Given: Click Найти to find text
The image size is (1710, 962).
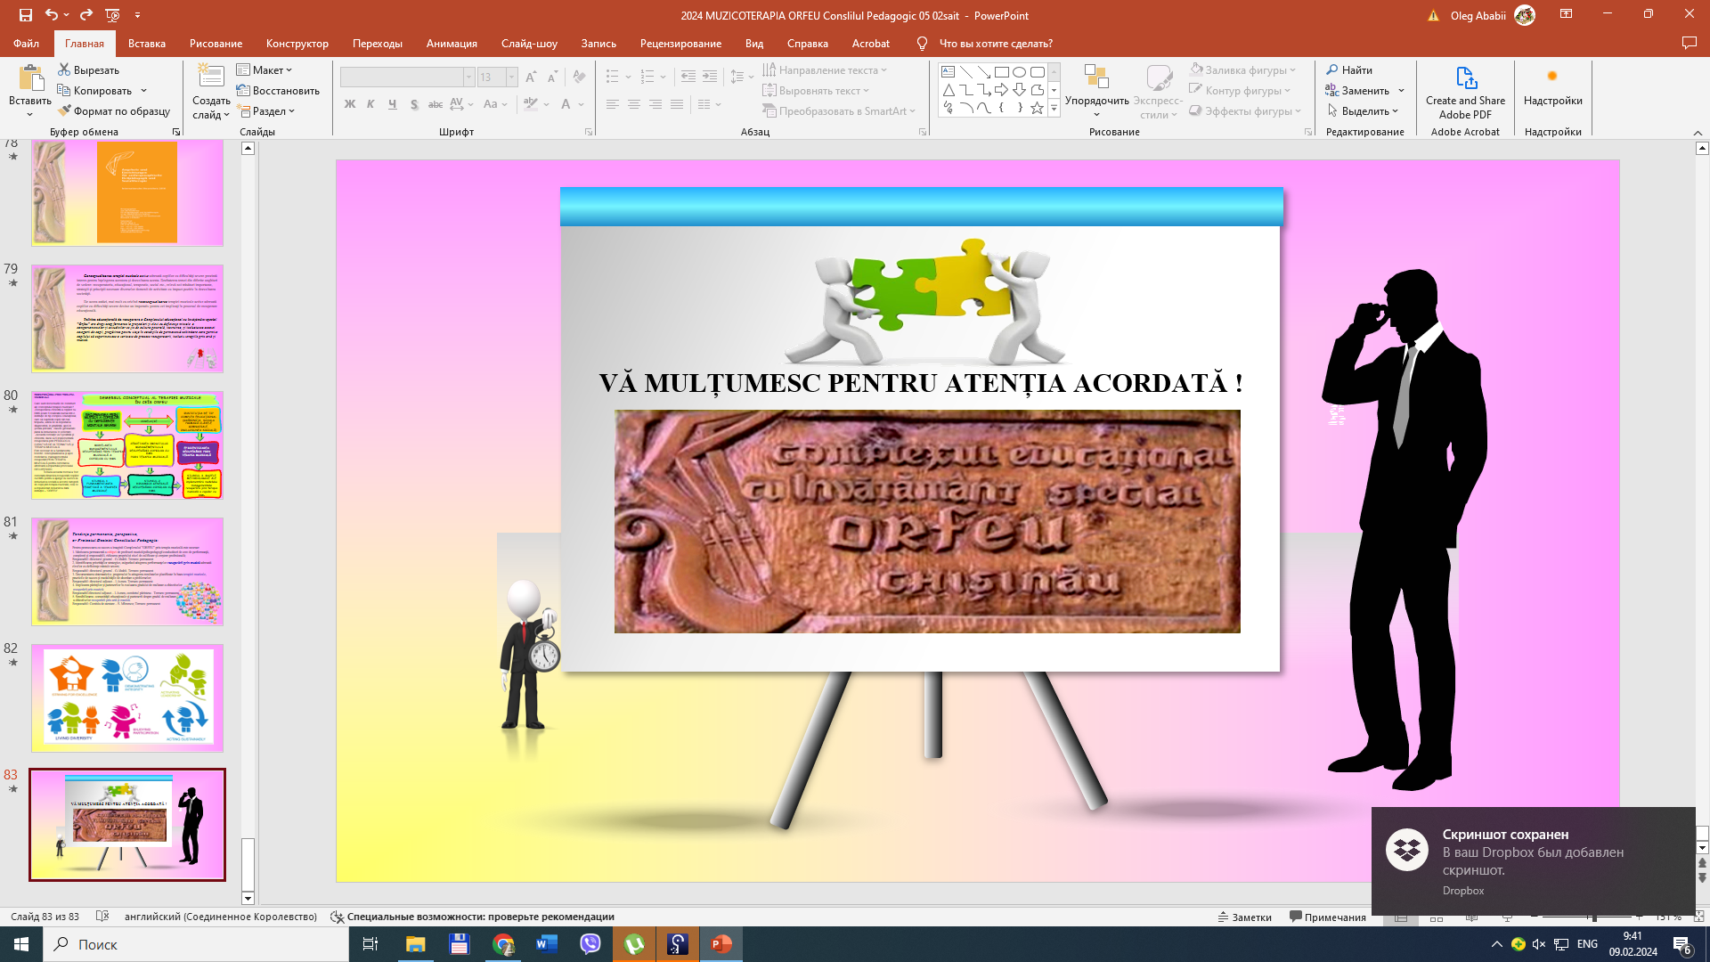Looking at the screenshot, I should click(1349, 69).
